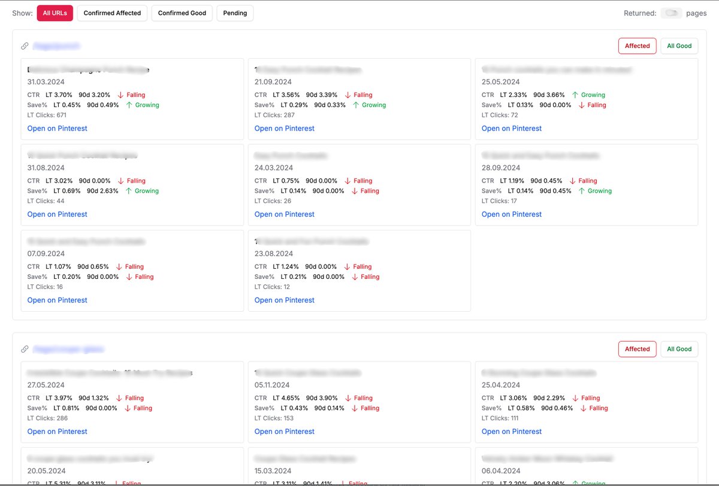719x486 pixels.
Task: Click the "LT Clicks: 153" text
Action: [x=274, y=418]
